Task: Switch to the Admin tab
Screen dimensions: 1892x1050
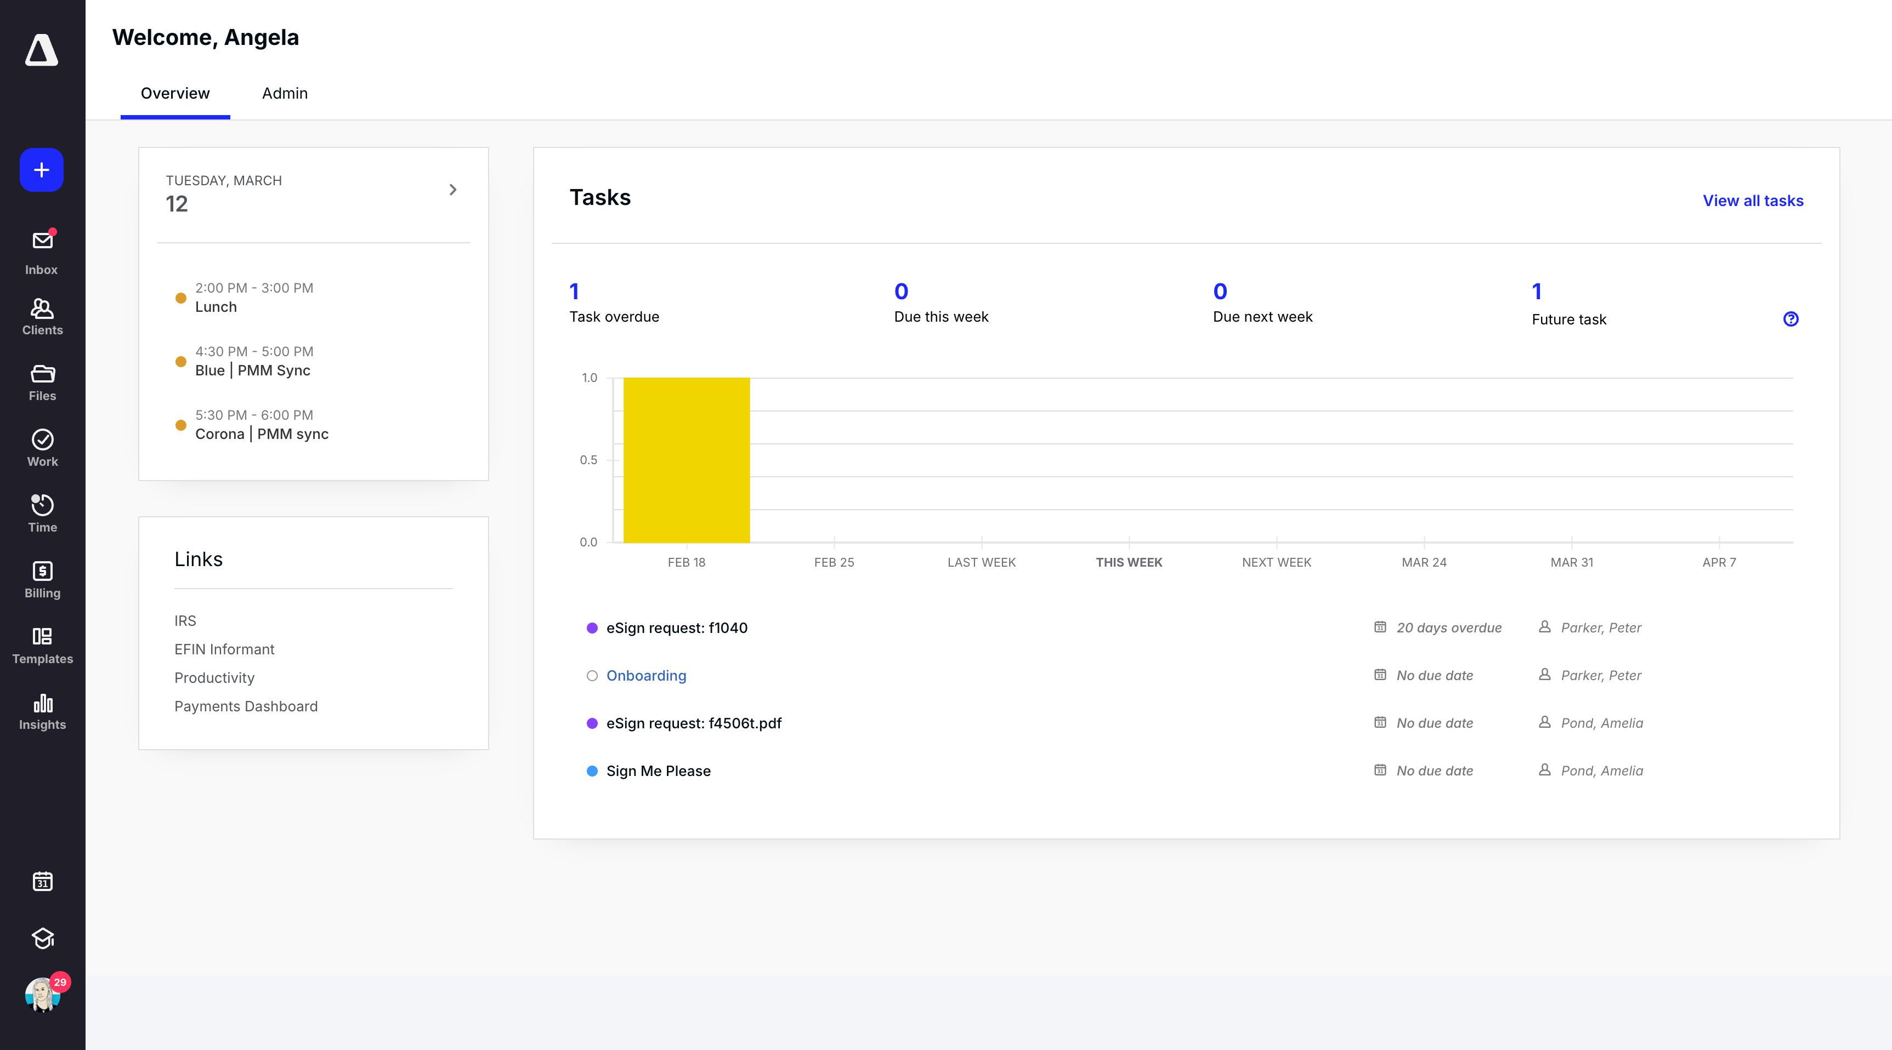Action: click(285, 93)
